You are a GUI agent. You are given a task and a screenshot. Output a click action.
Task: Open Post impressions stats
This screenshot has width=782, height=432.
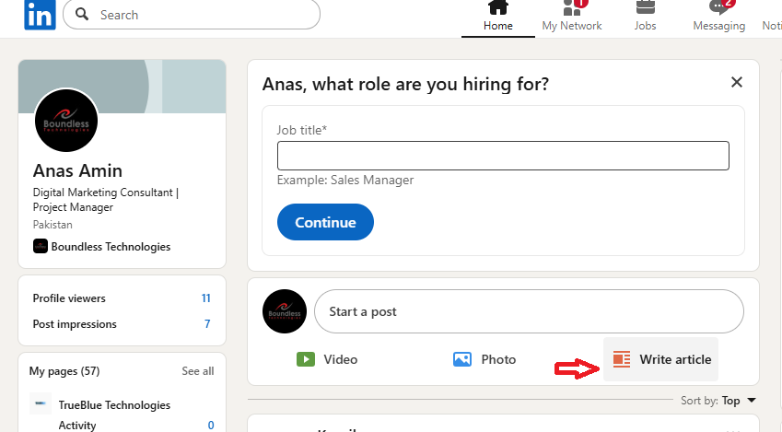point(122,324)
